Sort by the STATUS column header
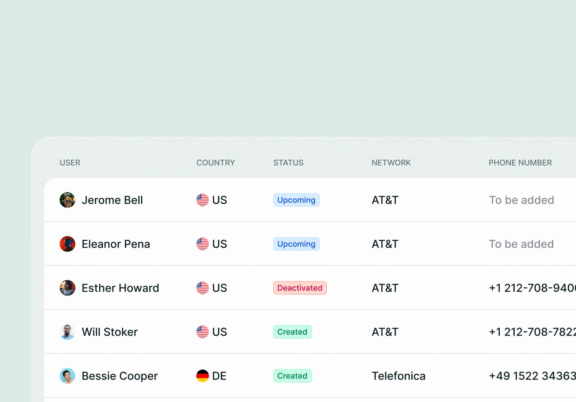 288,163
